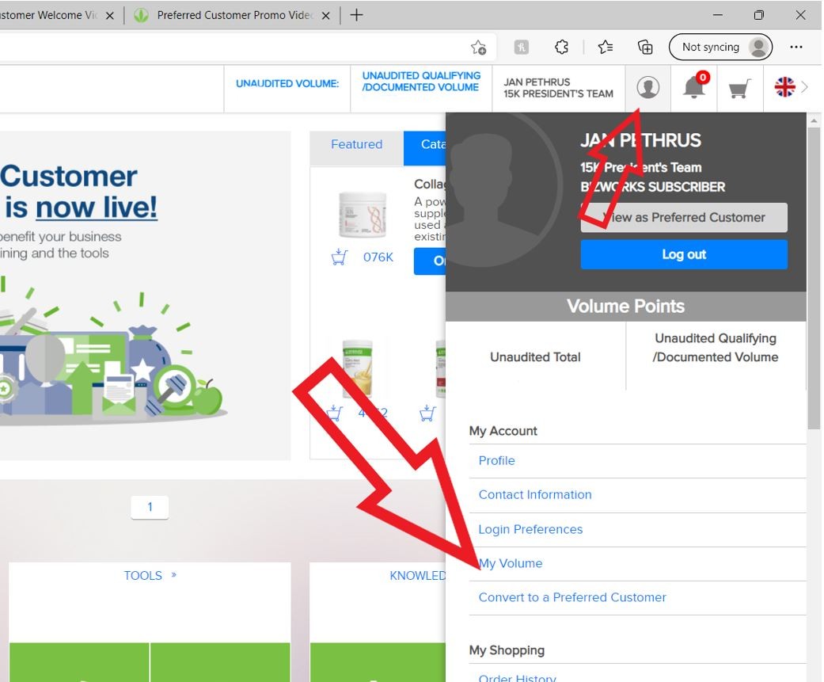Open the user profile icon in site header
Screen dimensions: 824x682
648,87
